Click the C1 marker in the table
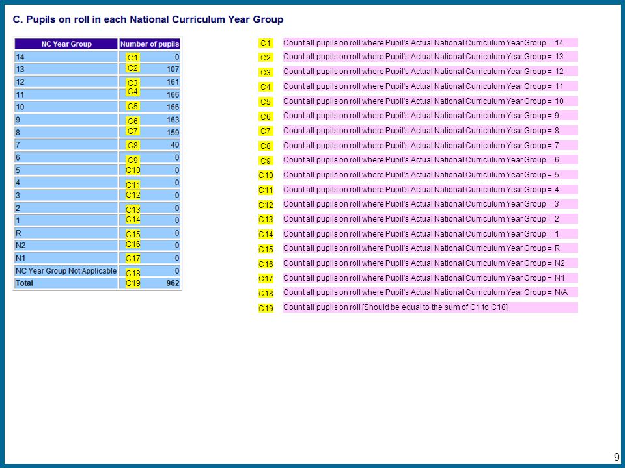This screenshot has width=625, height=468. pyautogui.click(x=133, y=58)
